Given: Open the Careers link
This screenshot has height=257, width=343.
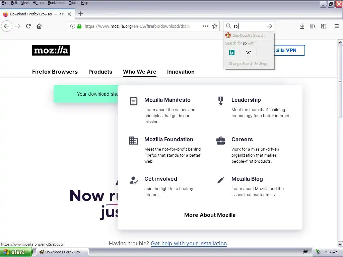Looking at the screenshot, I should point(242,140).
